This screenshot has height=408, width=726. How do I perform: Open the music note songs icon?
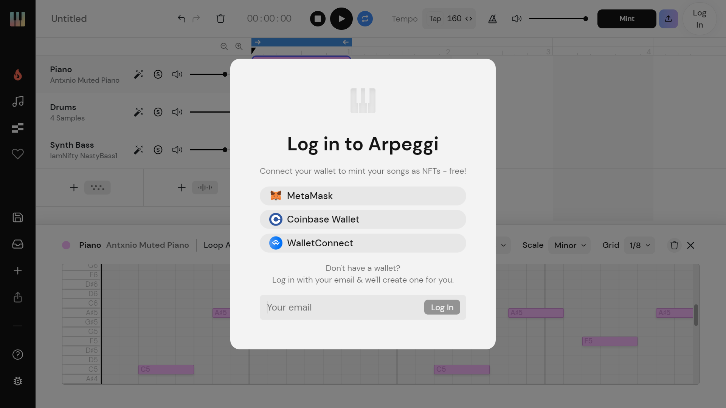[18, 101]
